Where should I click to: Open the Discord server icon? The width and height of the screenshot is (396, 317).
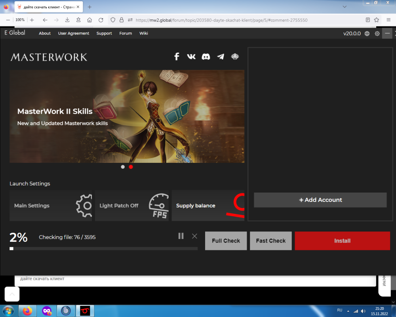tap(206, 57)
